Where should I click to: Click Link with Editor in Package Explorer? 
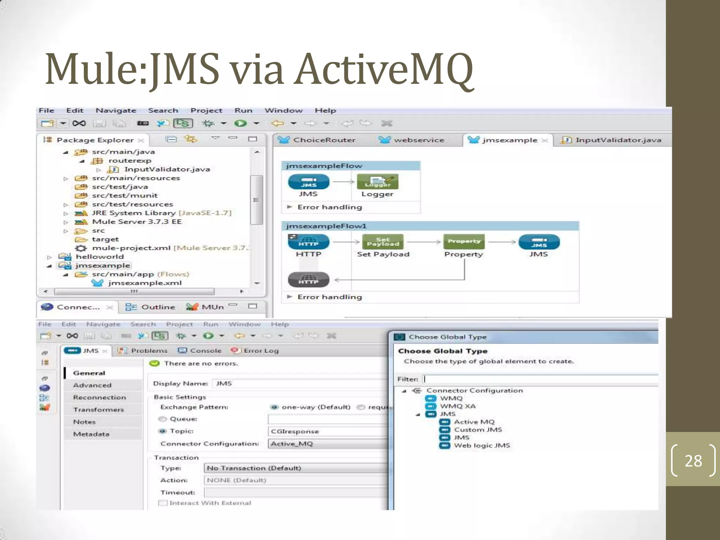190,139
